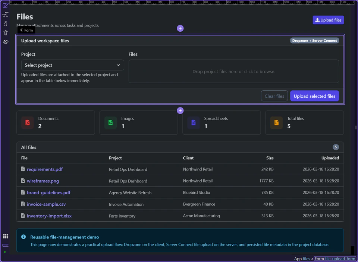Click the Clear files button
The width and height of the screenshot is (358, 262).
coord(274,96)
